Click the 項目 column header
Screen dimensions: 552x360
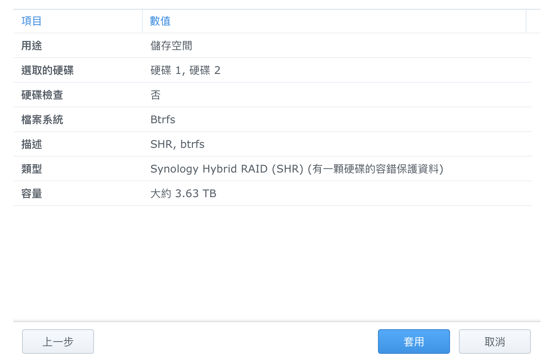(x=32, y=21)
